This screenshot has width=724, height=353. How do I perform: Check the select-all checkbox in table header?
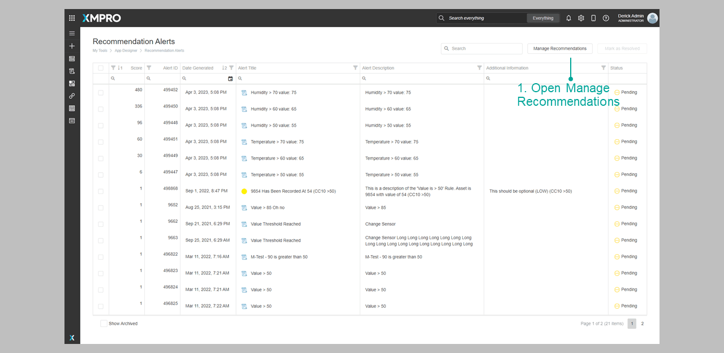[x=101, y=68]
